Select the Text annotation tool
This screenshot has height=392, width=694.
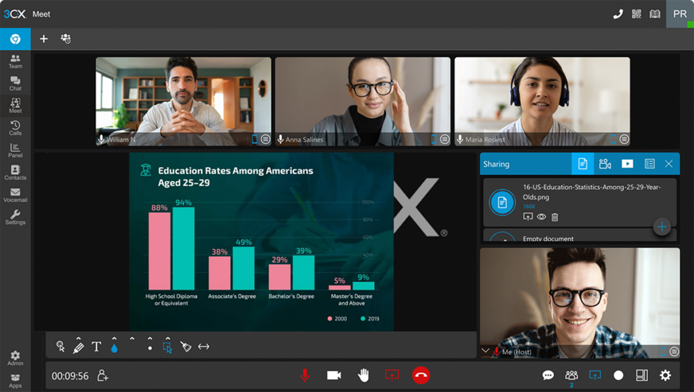96,347
